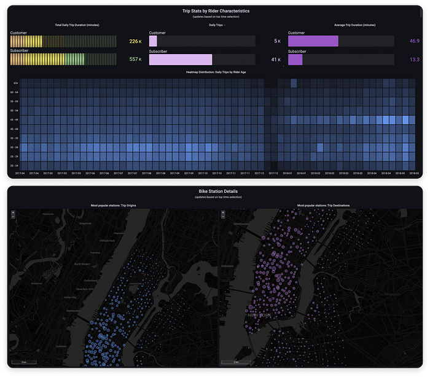The width and height of the screenshot is (430, 377).
Task: Click the Subscriber Average Trip Duration purple bar
Action: pos(295,60)
